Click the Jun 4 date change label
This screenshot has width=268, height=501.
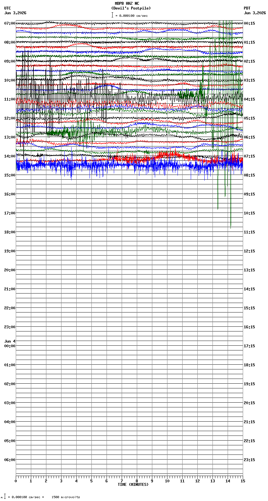tap(10, 341)
